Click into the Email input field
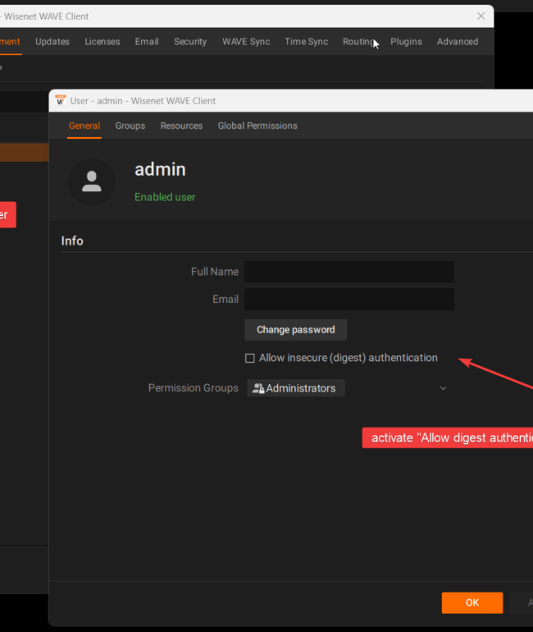This screenshot has width=533, height=632. pos(349,299)
